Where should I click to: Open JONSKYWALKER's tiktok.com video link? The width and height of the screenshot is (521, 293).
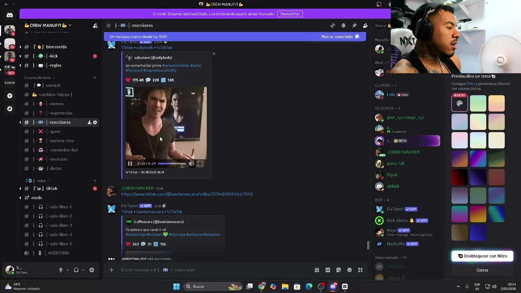pyautogui.click(x=187, y=194)
